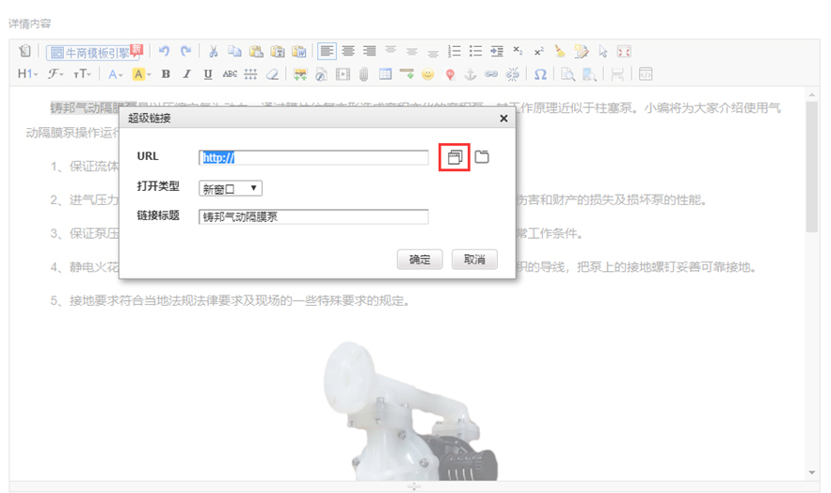Click the 取消 cancel button

click(474, 260)
